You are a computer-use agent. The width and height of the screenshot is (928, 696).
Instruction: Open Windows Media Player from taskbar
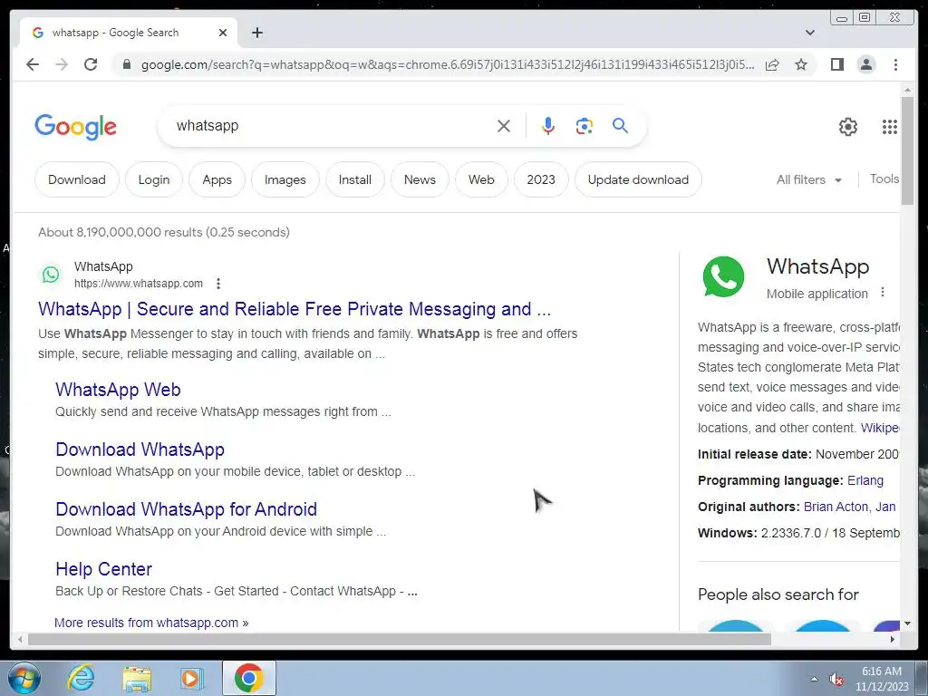(191, 678)
